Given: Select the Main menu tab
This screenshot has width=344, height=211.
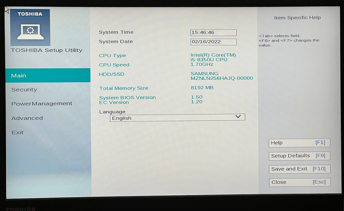Looking at the screenshot, I should coord(48,75).
